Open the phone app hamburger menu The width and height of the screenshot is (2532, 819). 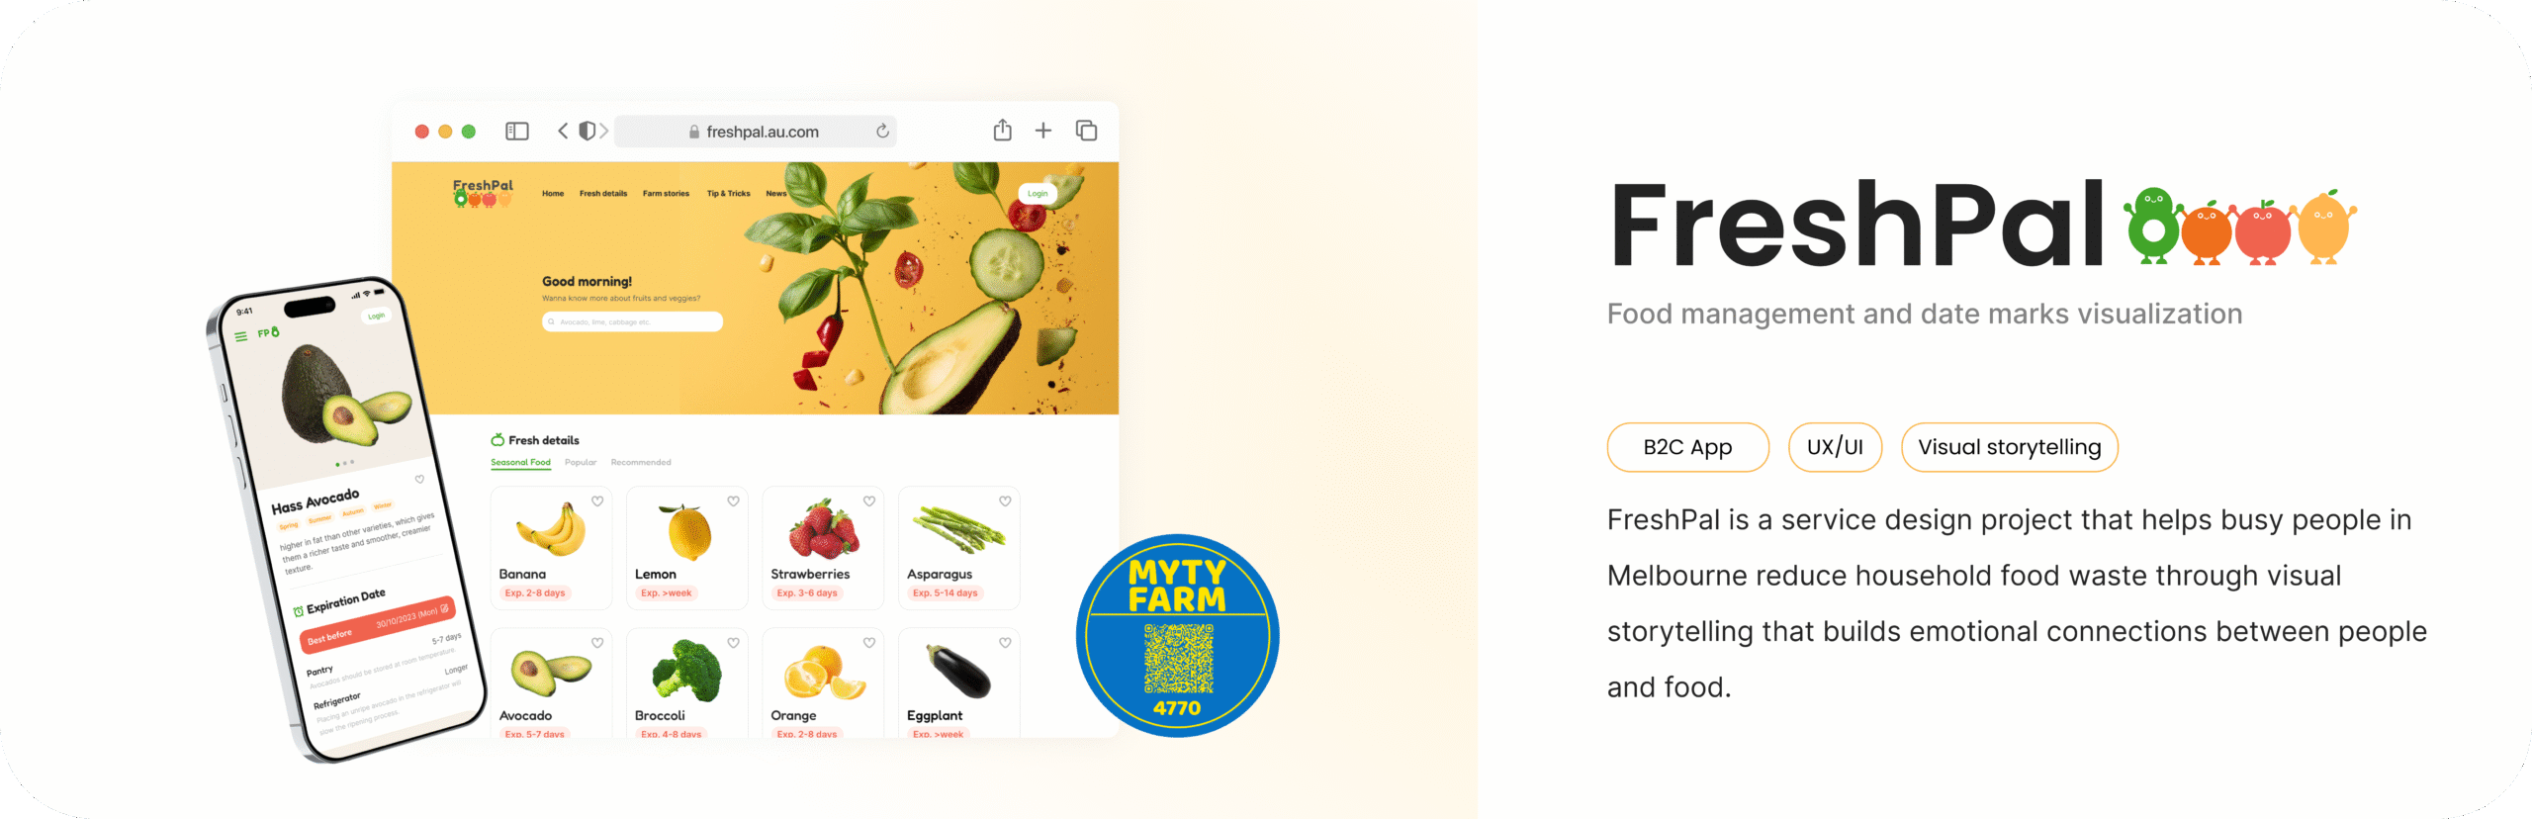click(240, 337)
